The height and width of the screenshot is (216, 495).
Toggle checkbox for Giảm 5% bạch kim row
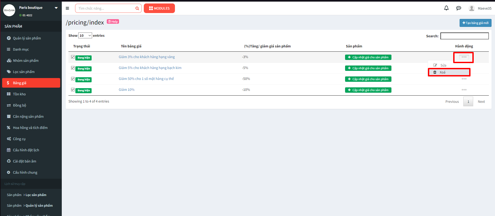[x=73, y=68]
